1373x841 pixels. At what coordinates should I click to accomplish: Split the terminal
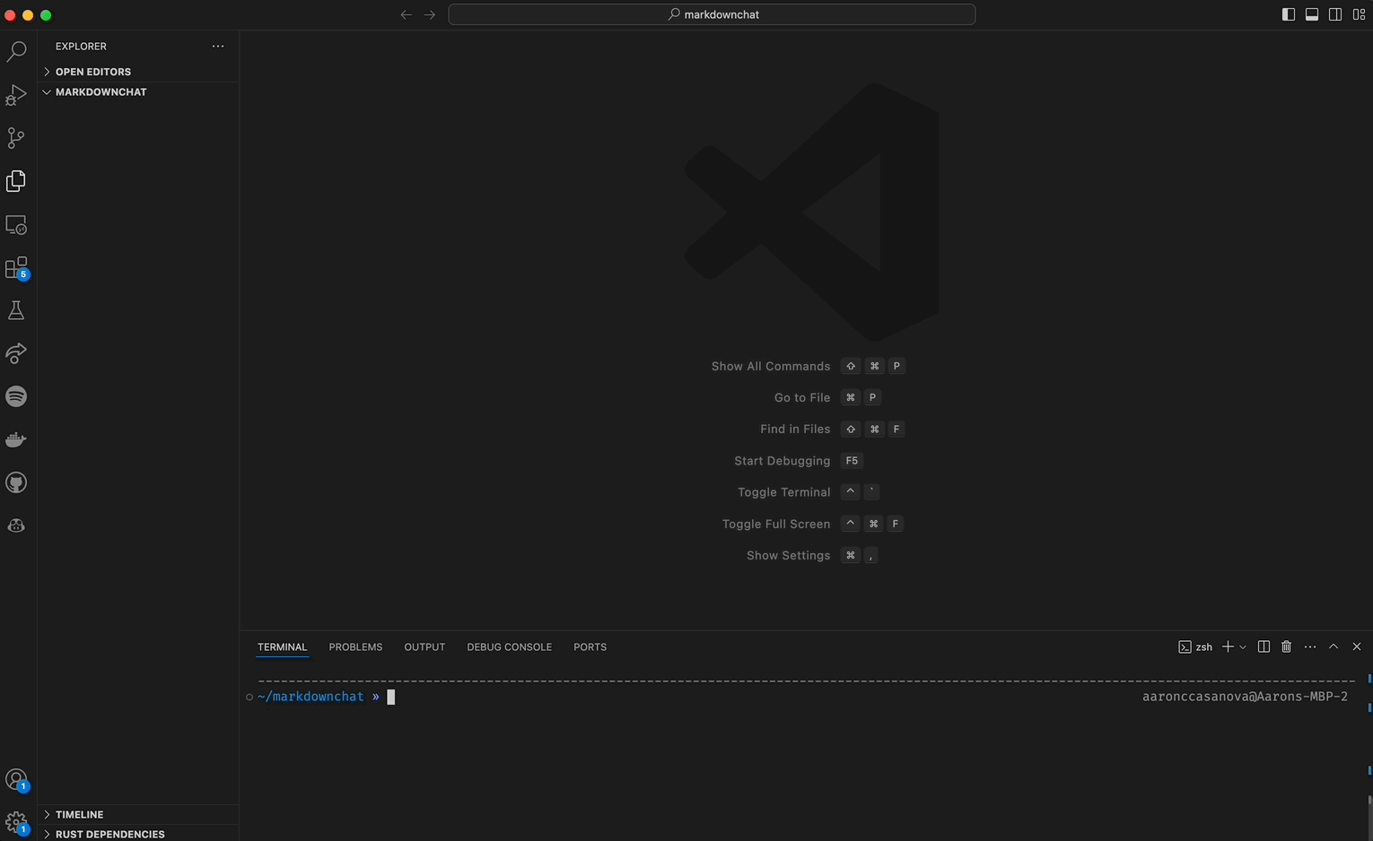[x=1264, y=646]
